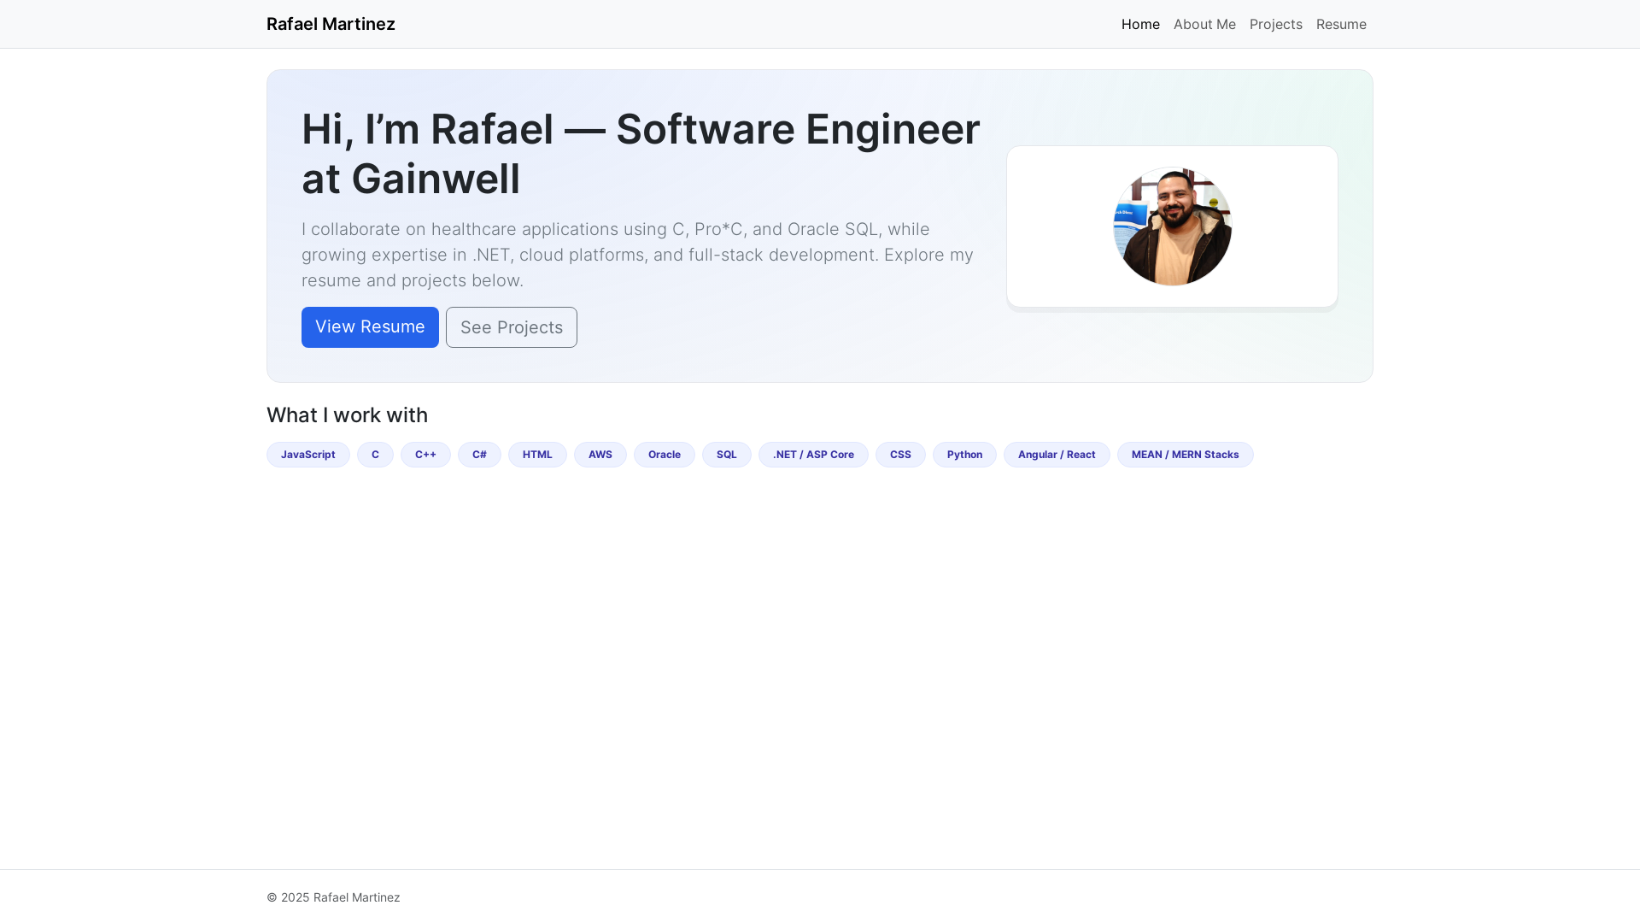Click the Rafael Martinez site title
This screenshot has height=923, width=1640.
(x=331, y=24)
